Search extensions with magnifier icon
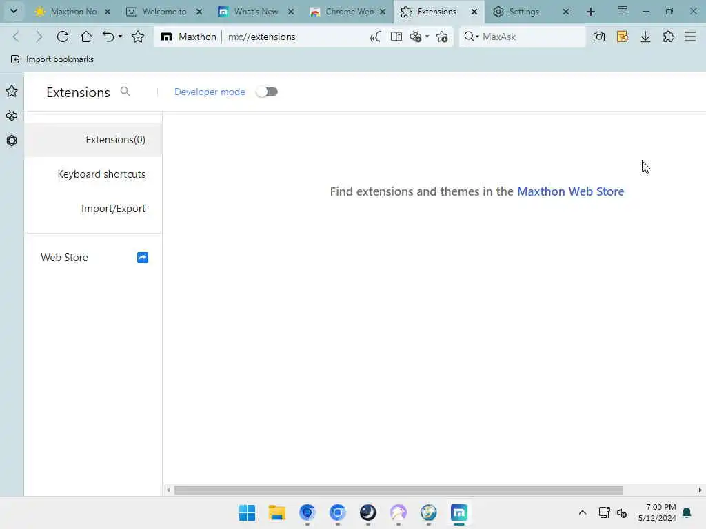This screenshot has height=529, width=706. (x=125, y=92)
